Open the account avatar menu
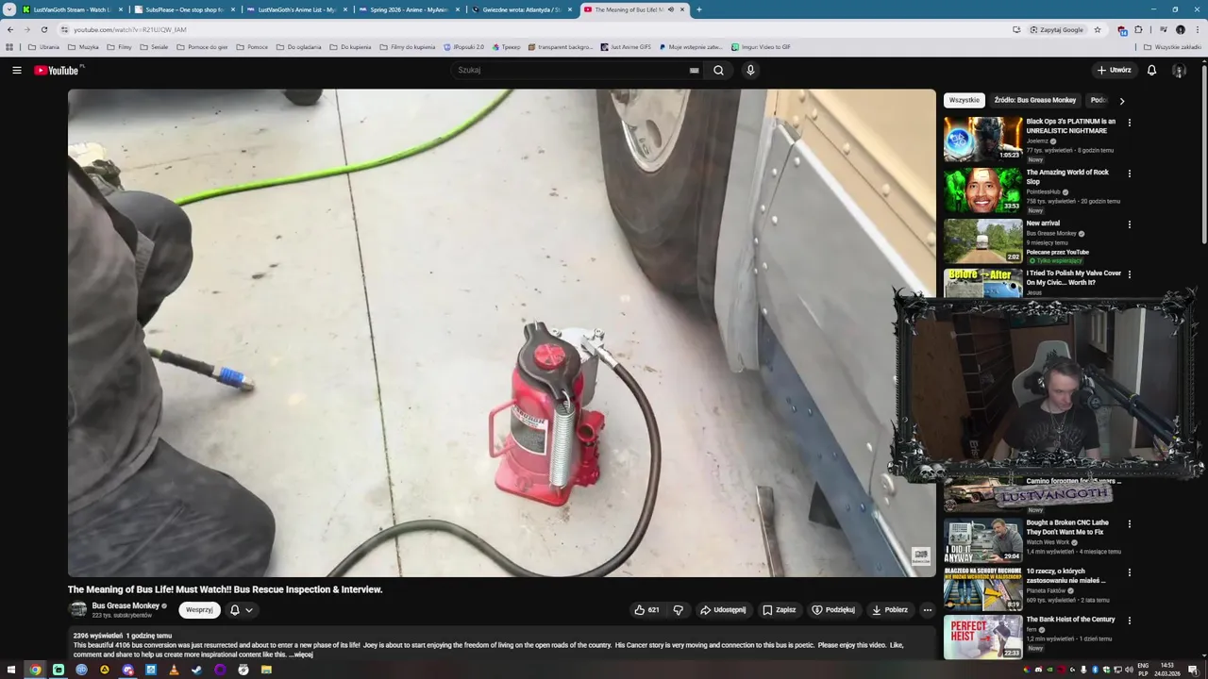Image resolution: width=1208 pixels, height=679 pixels. tap(1179, 70)
